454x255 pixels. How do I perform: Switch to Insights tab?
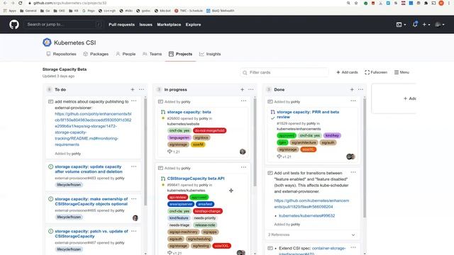(210, 54)
